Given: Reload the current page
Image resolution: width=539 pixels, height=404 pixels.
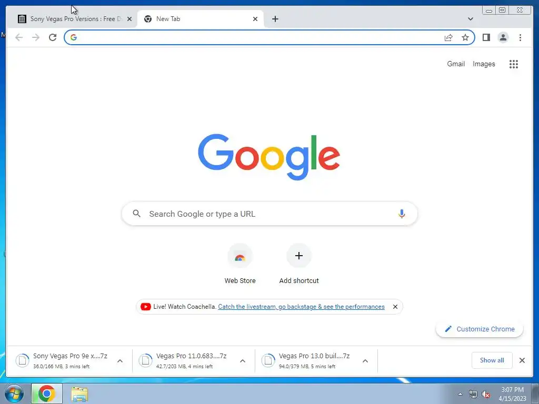Looking at the screenshot, I should (53, 37).
